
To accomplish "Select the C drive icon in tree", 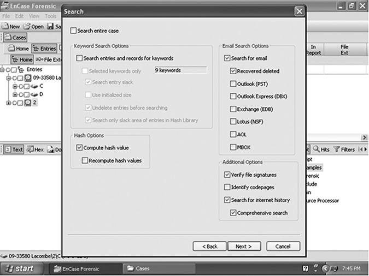I will pos(34,86).
